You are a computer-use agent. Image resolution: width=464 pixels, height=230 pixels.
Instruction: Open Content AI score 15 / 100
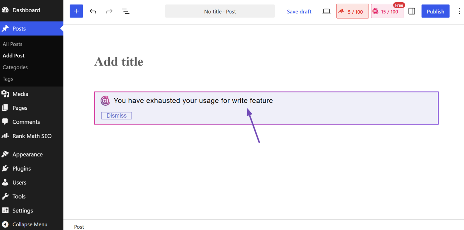pyautogui.click(x=387, y=11)
